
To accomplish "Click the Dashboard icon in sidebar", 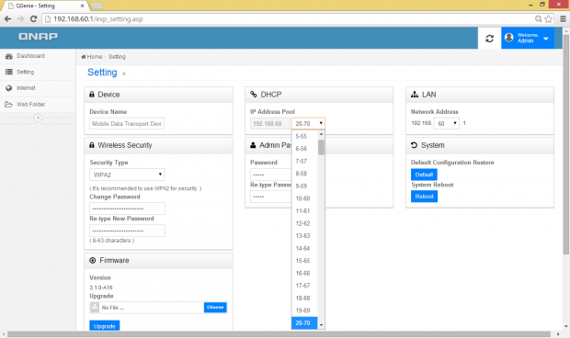I will click(8, 56).
